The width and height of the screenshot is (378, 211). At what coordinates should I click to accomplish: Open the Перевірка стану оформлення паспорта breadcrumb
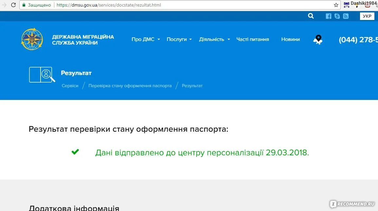pyautogui.click(x=130, y=86)
